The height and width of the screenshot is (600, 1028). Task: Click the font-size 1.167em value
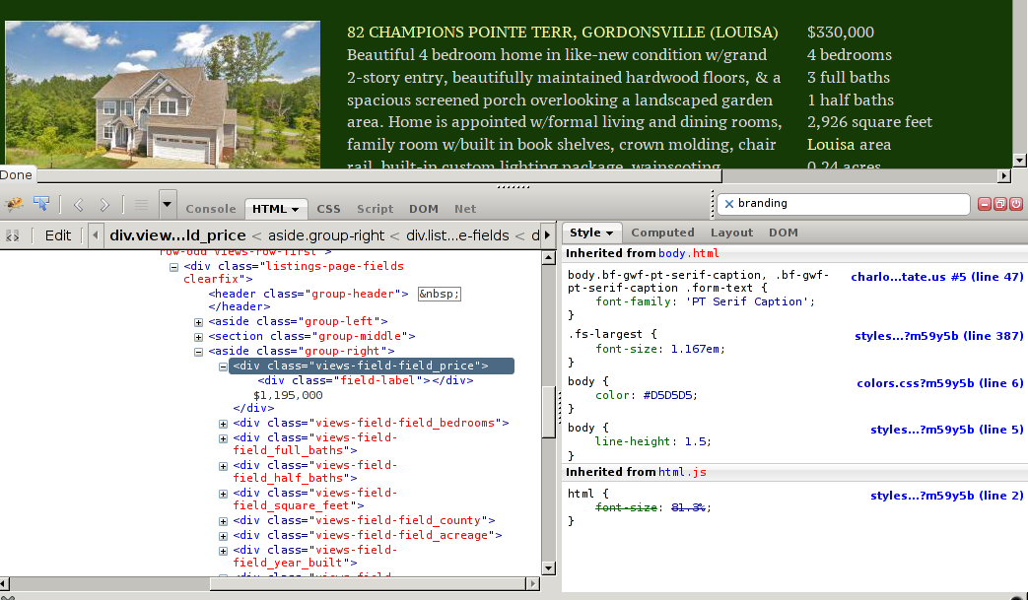click(x=696, y=349)
